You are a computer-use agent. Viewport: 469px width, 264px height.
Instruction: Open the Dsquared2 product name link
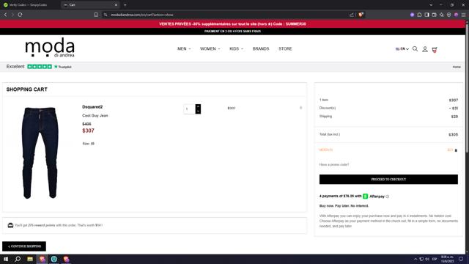tap(92, 107)
